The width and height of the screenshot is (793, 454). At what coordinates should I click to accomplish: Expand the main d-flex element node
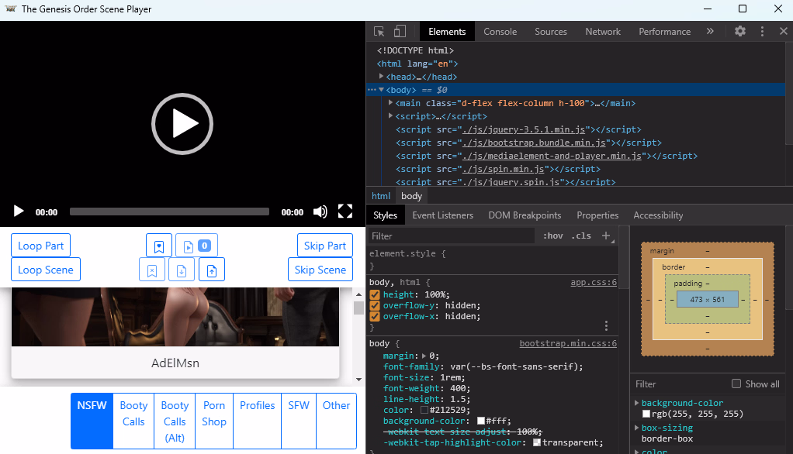click(x=391, y=103)
